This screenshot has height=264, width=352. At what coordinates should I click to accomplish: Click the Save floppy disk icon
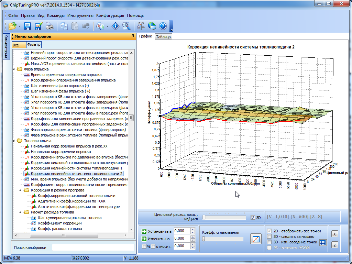click(27, 26)
